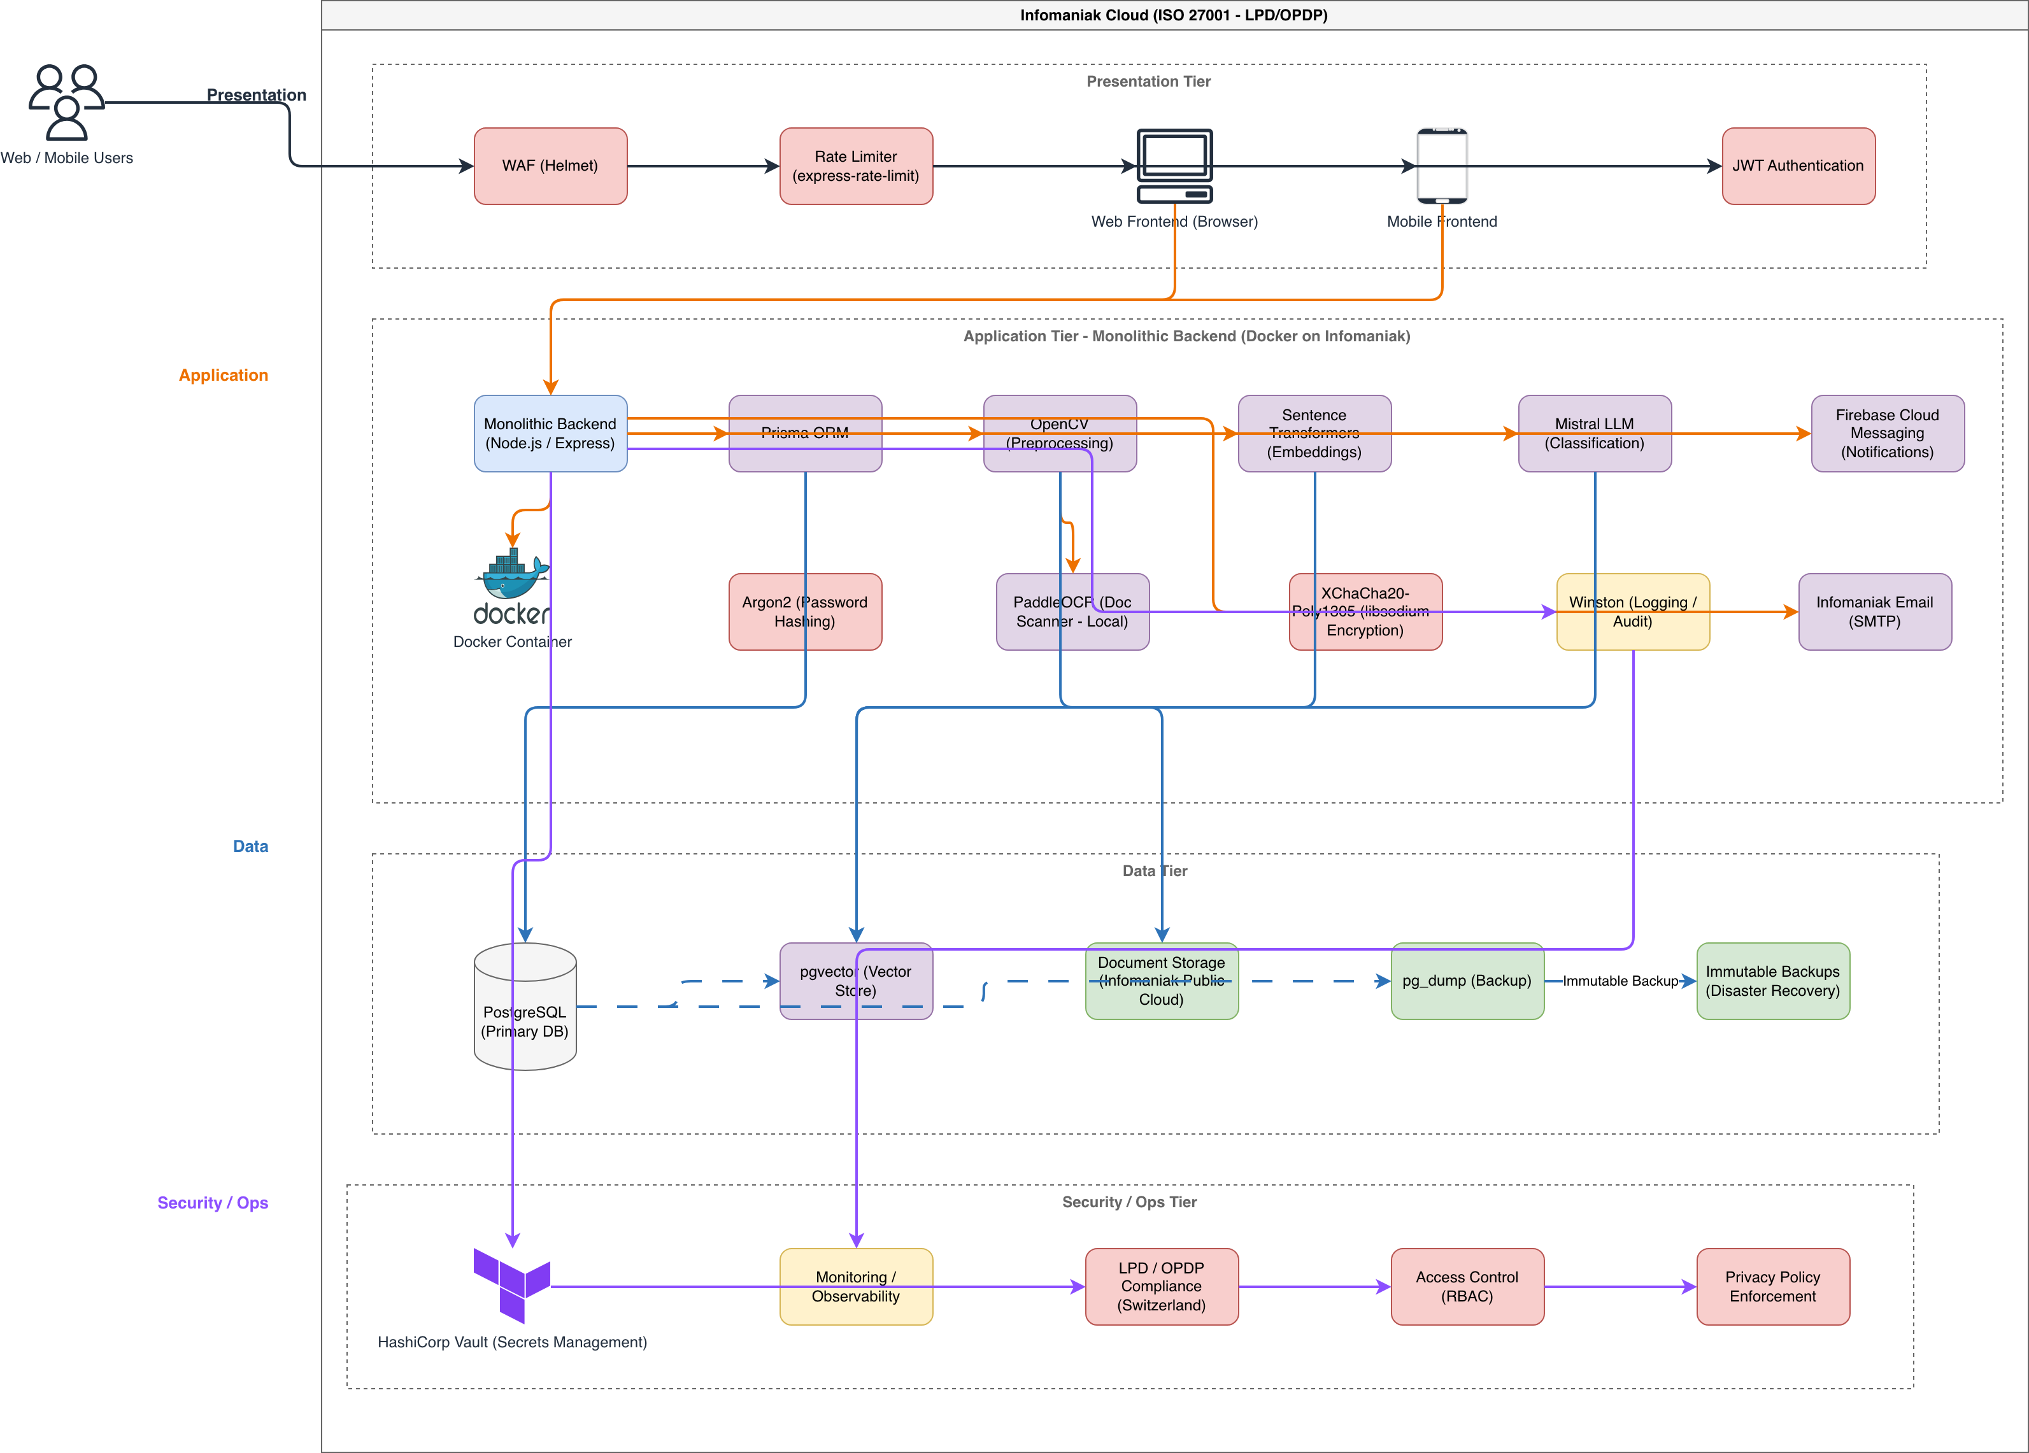Select the blue Data legend label
Screen dimensions: 2029x1453
pyautogui.click(x=250, y=846)
